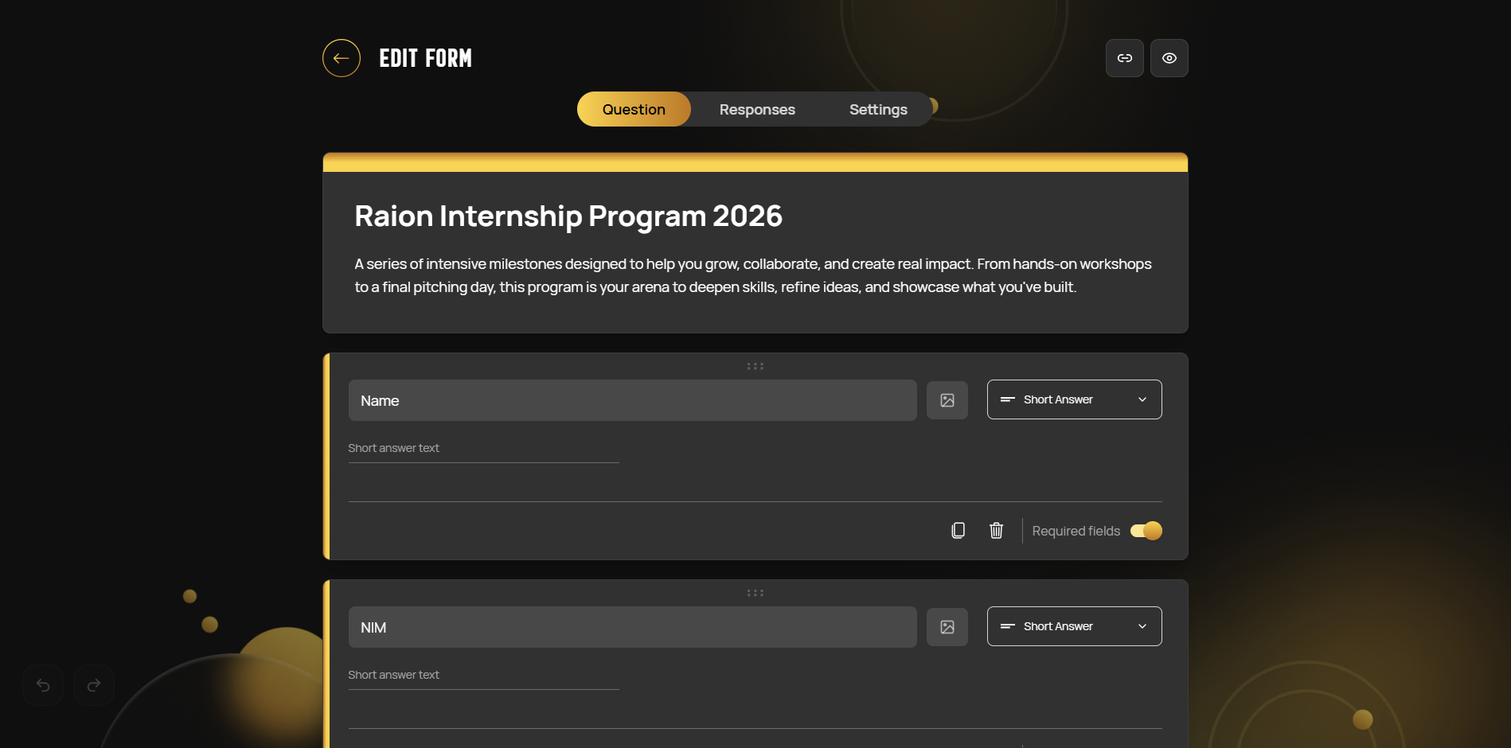The width and height of the screenshot is (1511, 748).
Task: Open the Short Answer dropdown for NIM
Action: pyautogui.click(x=1075, y=626)
